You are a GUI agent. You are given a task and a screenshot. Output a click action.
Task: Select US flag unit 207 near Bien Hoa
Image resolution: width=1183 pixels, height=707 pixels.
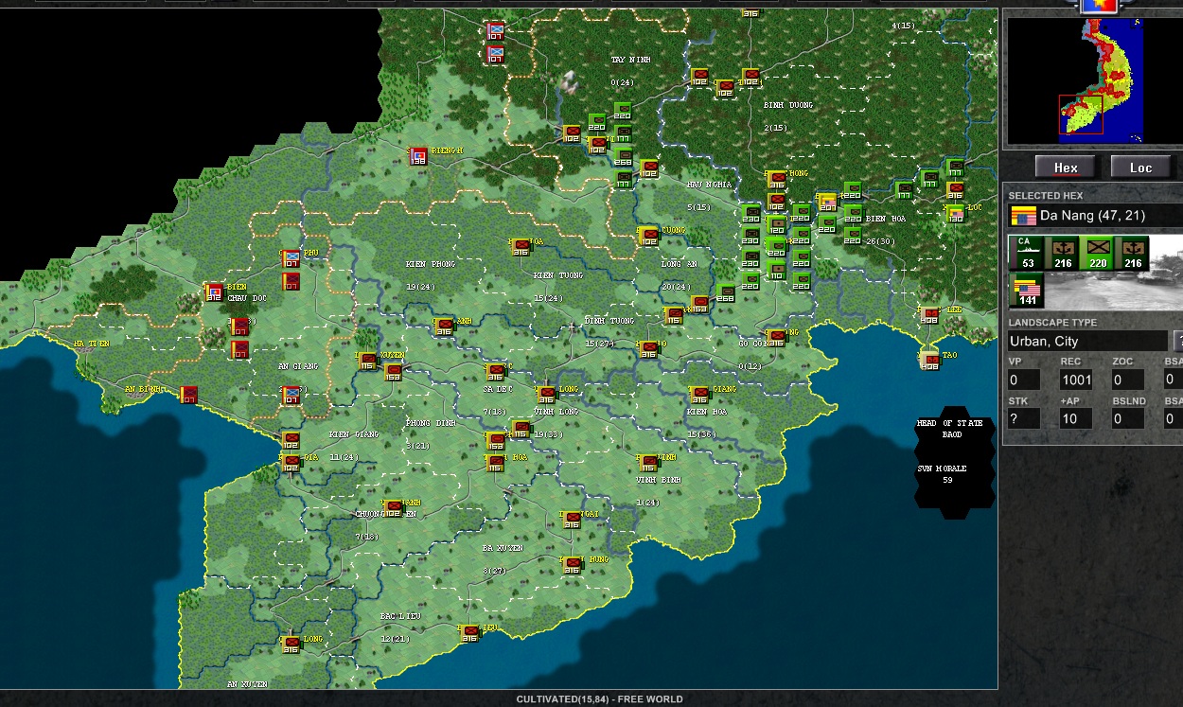pos(827,203)
